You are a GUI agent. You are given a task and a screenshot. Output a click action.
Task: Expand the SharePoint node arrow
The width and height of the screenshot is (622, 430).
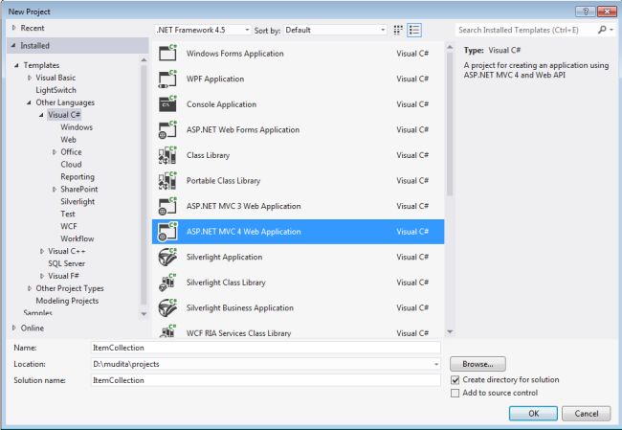pyautogui.click(x=55, y=190)
